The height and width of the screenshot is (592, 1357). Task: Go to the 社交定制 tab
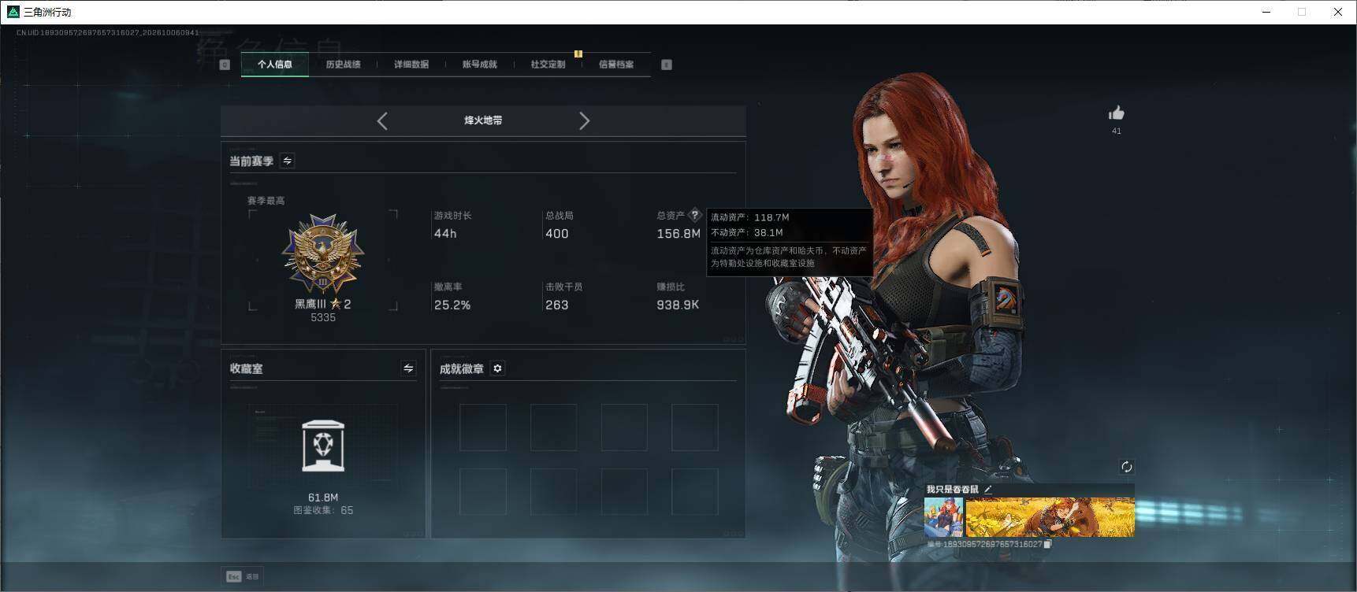coord(548,65)
